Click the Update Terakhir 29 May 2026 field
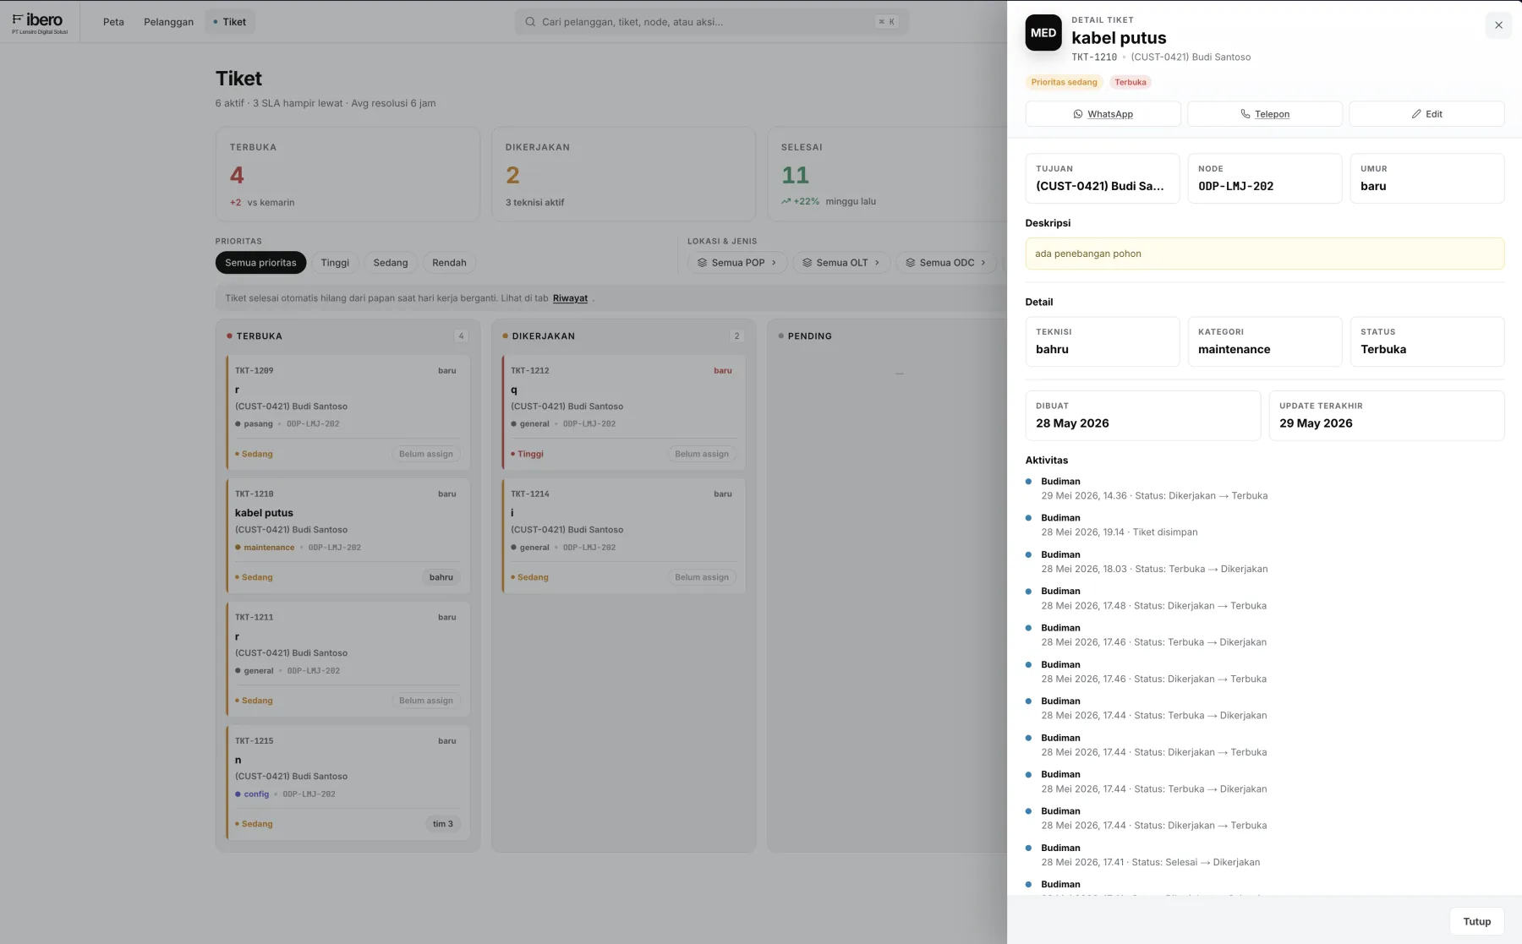 click(x=1386, y=416)
